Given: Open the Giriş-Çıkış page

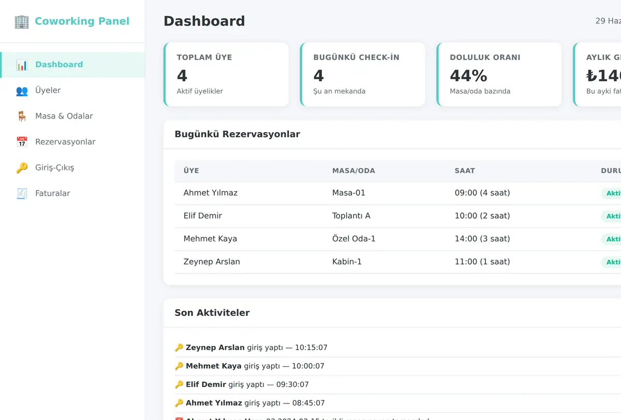Looking at the screenshot, I should tap(72, 168).
